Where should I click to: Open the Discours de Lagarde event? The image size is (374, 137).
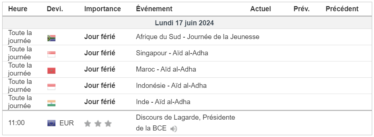(185, 123)
